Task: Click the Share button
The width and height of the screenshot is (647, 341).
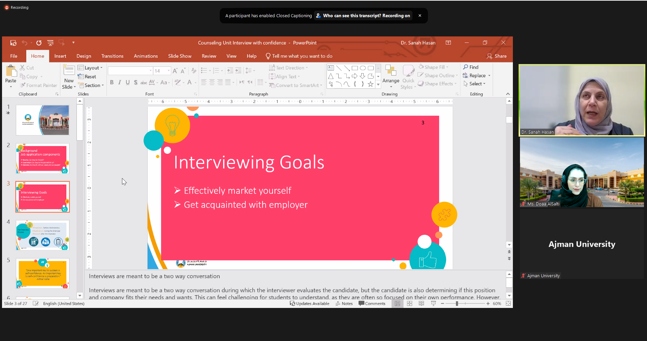Action: click(497, 56)
